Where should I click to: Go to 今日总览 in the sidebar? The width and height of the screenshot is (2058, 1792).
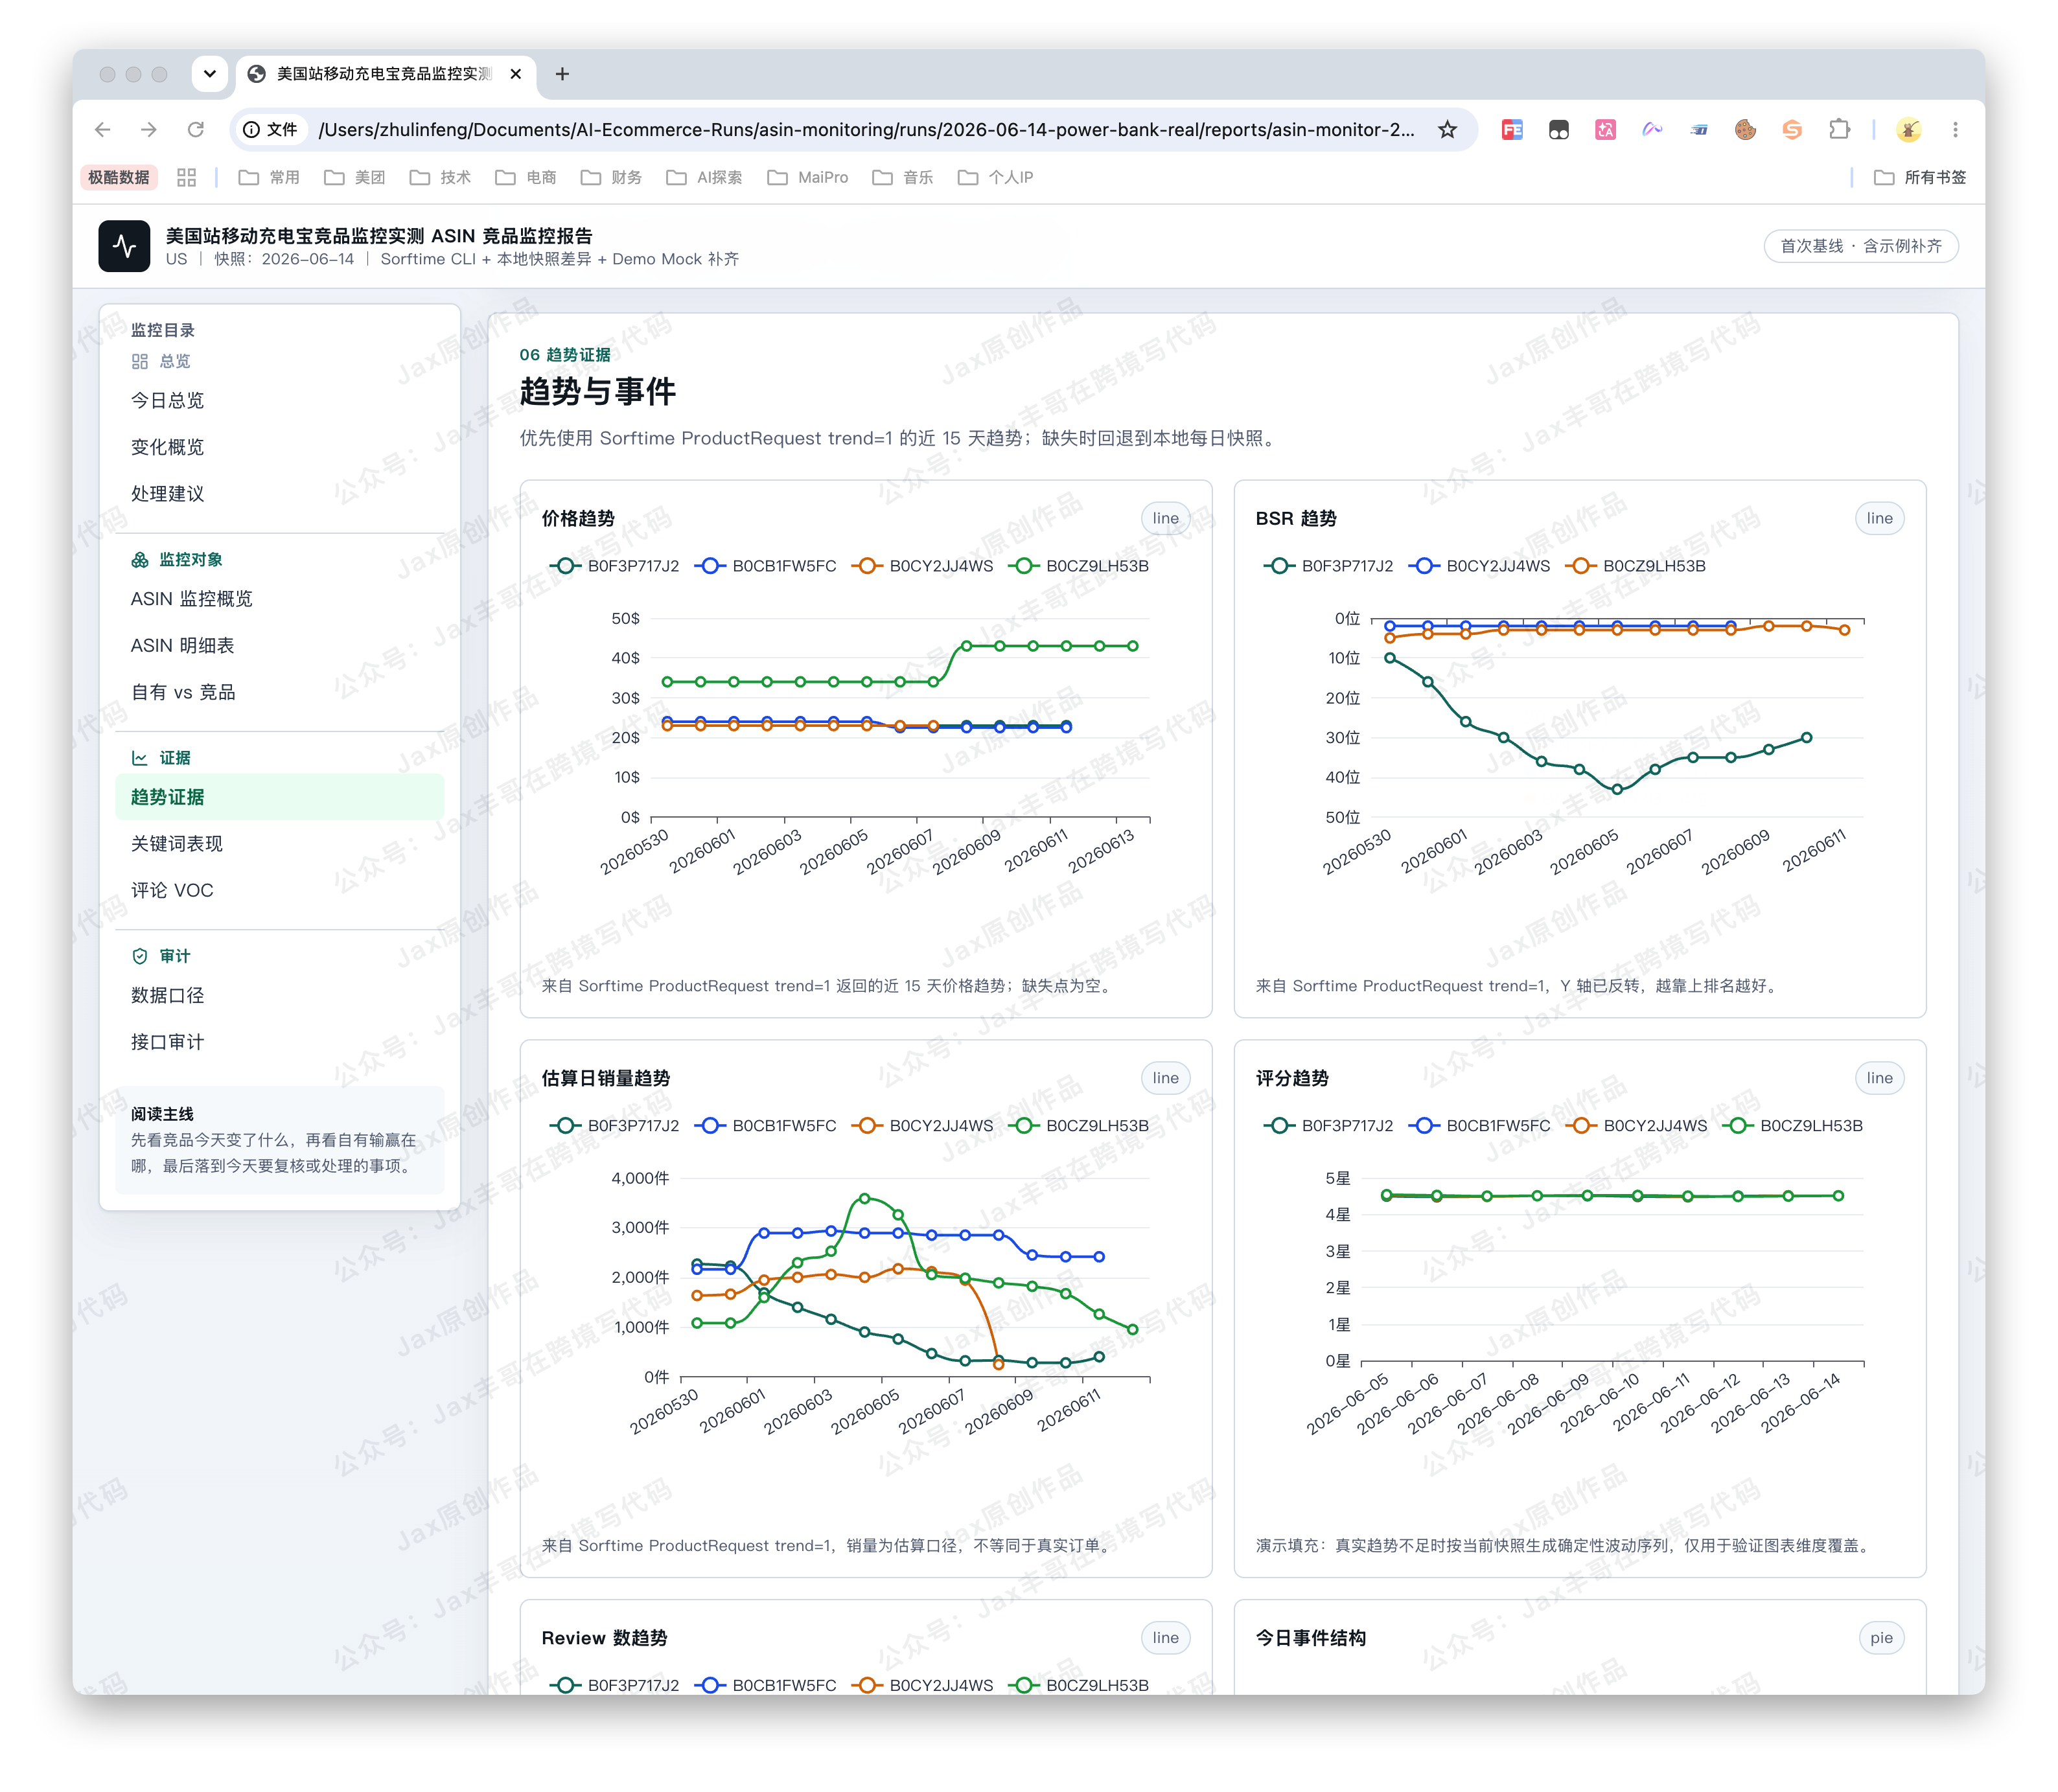click(280, 400)
